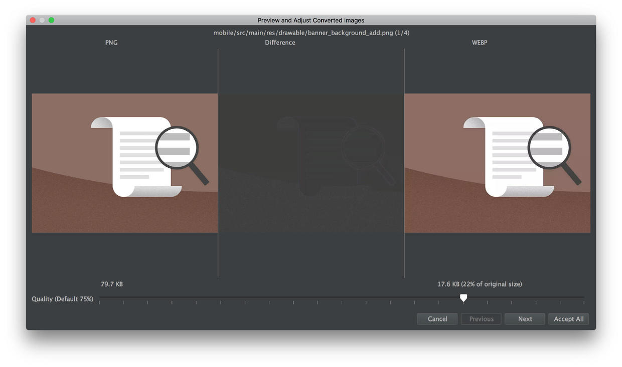Go to the Next image

click(x=525, y=319)
